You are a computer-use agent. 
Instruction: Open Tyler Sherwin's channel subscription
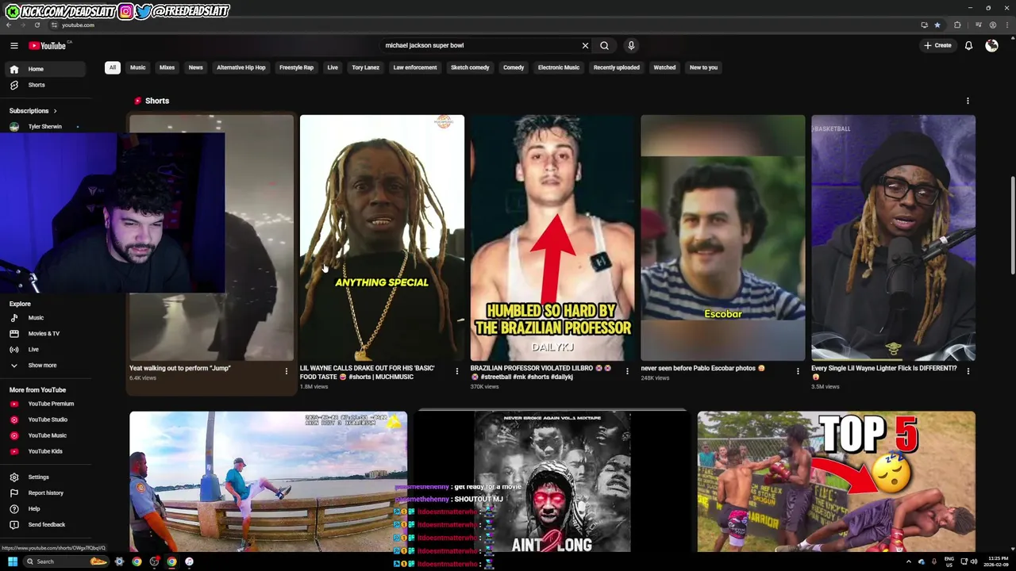click(45, 126)
